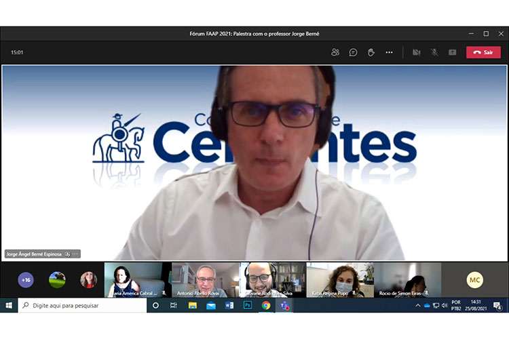Minimize the Teams meeting window

(x=471, y=33)
